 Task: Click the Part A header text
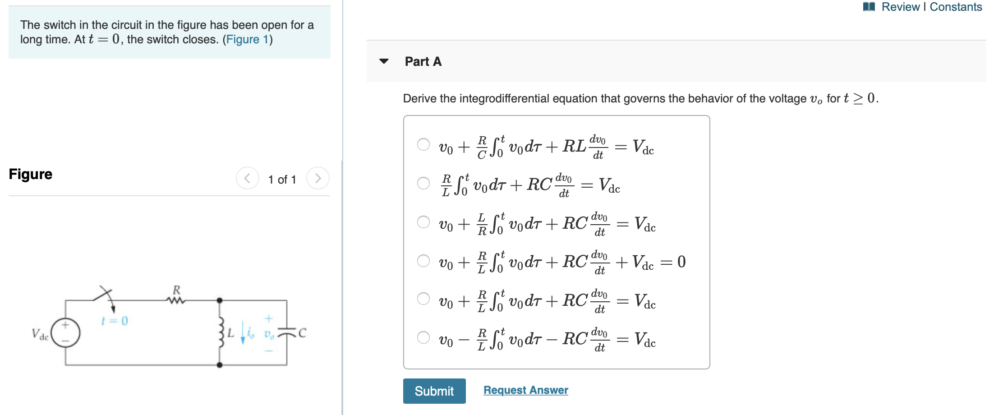tap(422, 61)
